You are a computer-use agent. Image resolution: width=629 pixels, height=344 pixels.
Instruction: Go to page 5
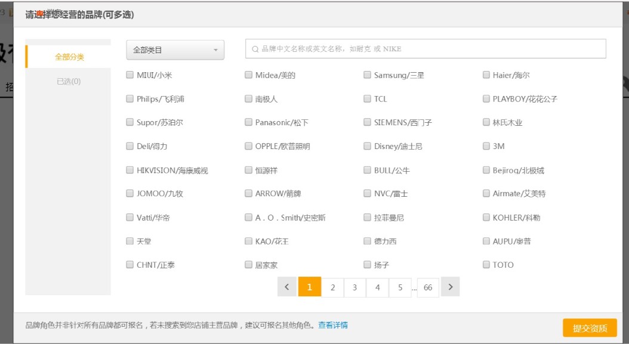400,287
